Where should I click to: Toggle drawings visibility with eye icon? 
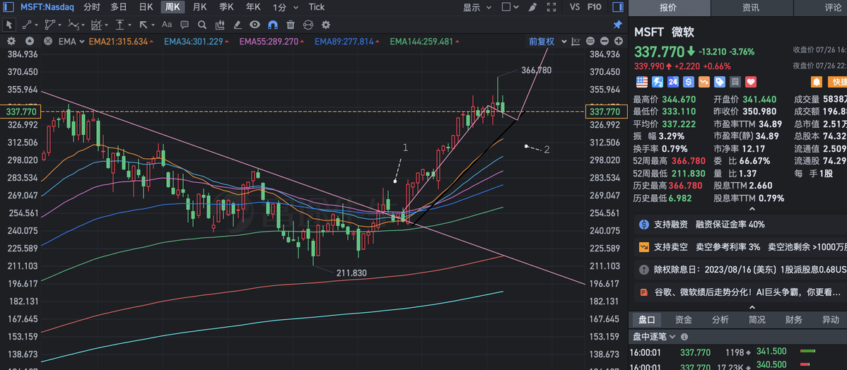pyautogui.click(x=255, y=25)
